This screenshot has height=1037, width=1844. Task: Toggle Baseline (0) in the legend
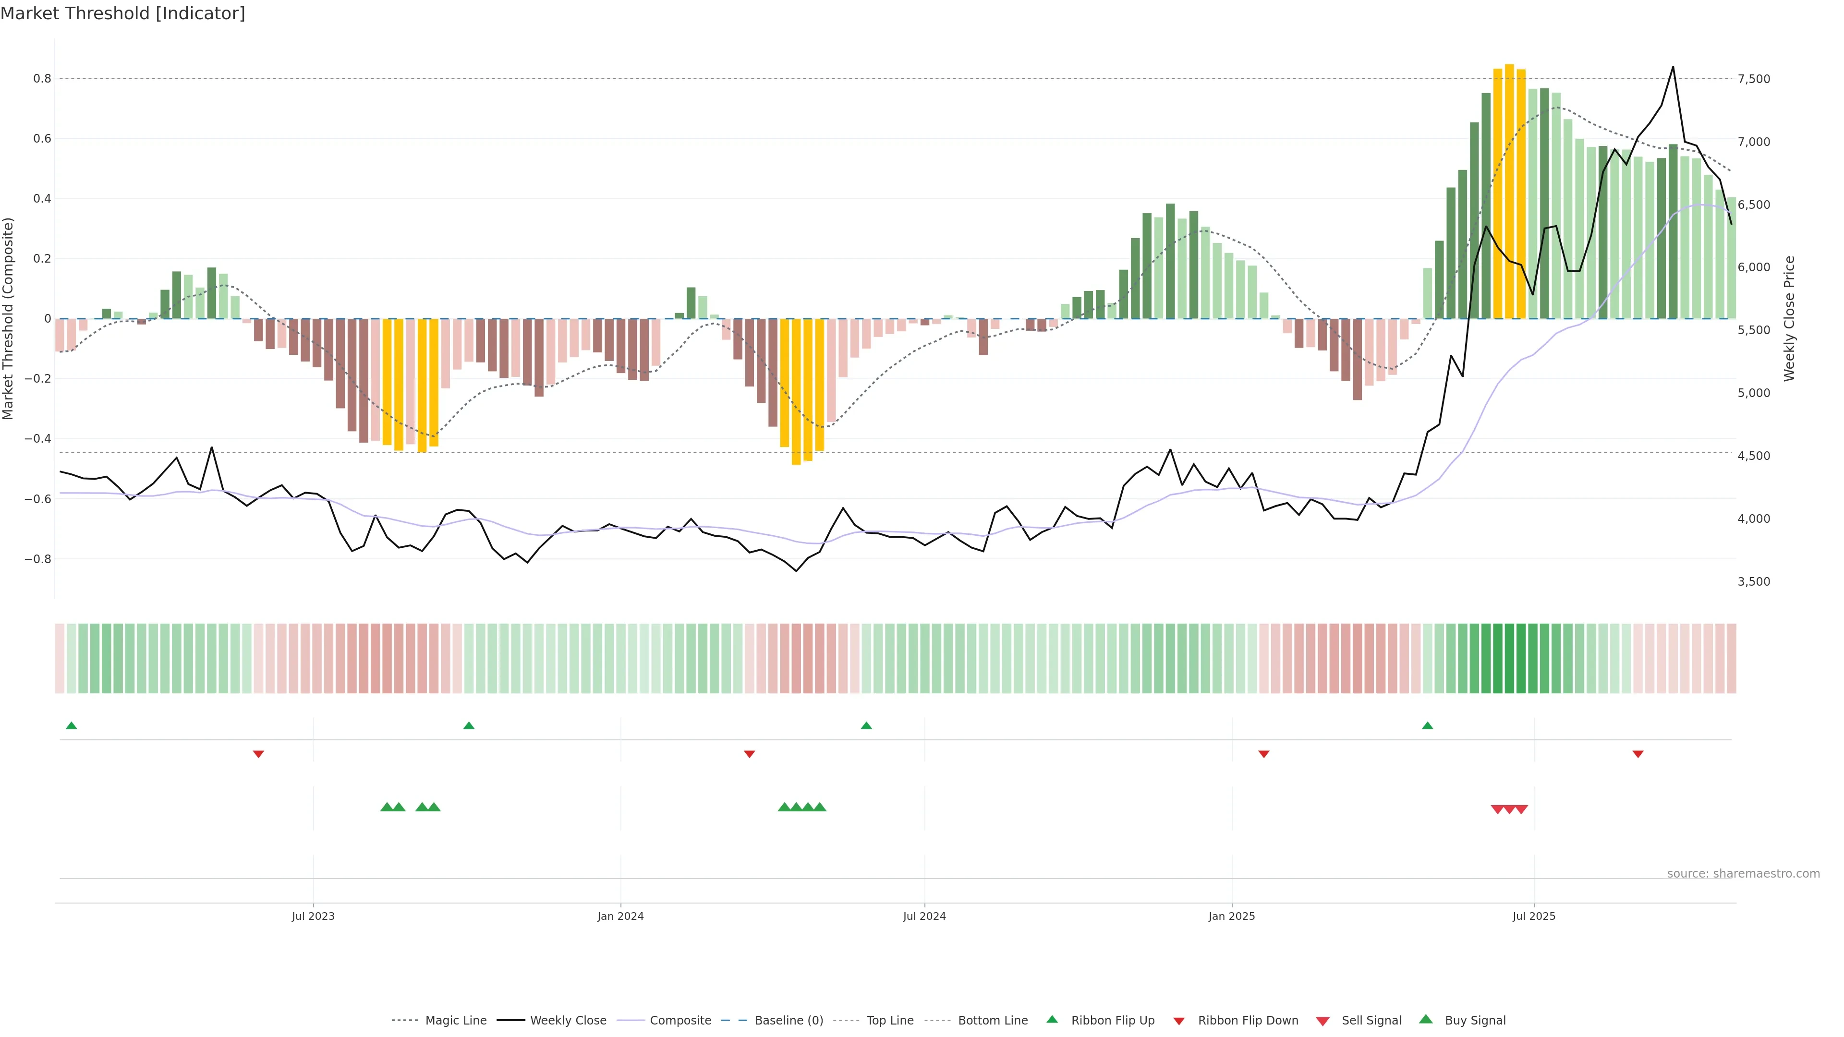789,1021
